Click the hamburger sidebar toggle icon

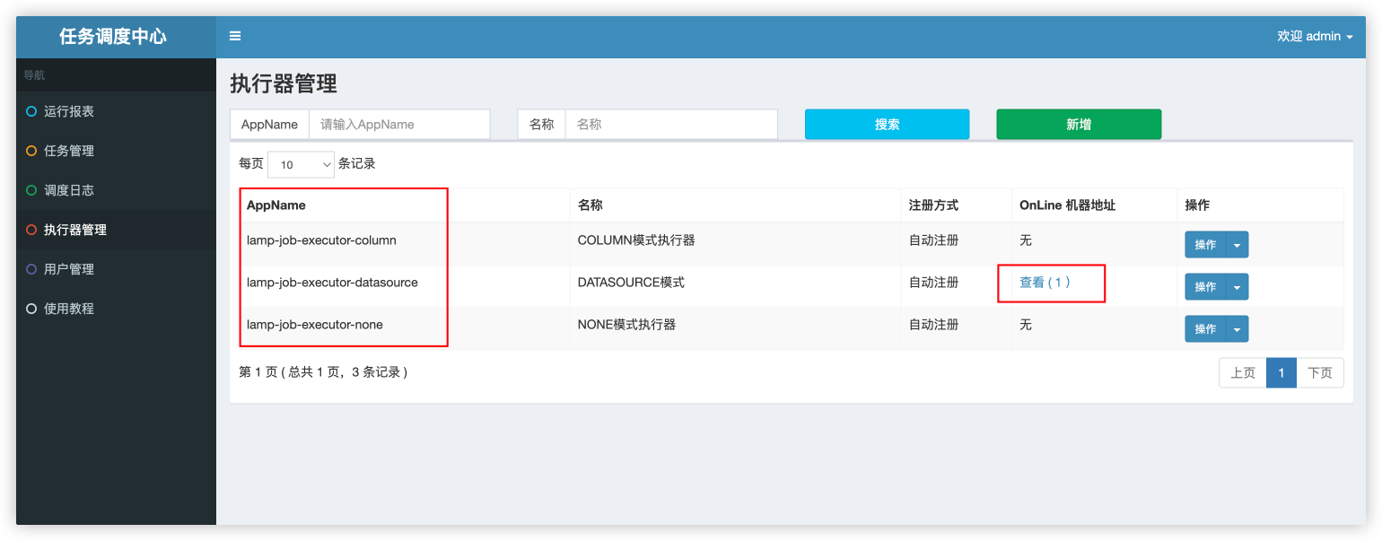(x=235, y=36)
